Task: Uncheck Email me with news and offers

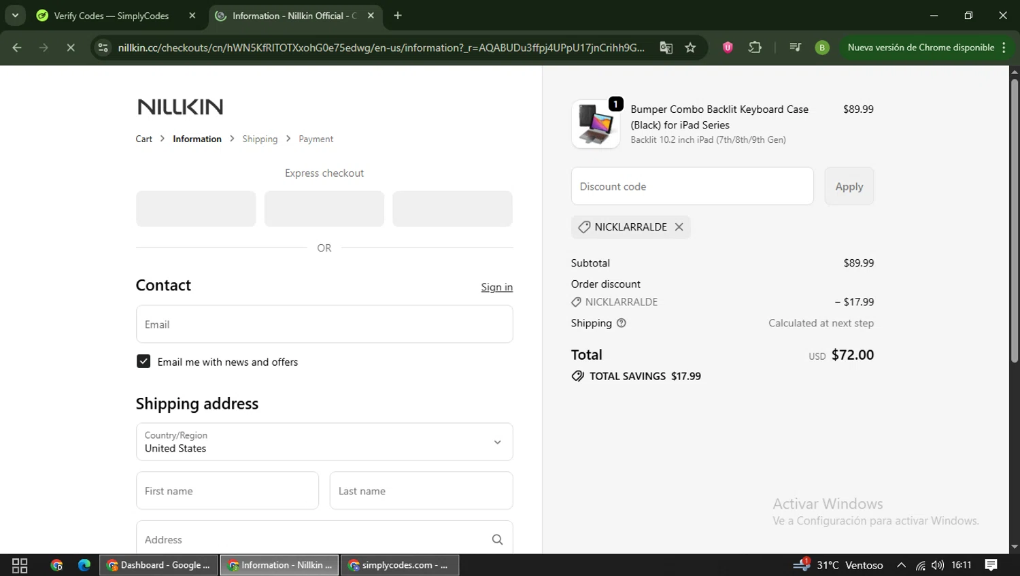Action: pyautogui.click(x=143, y=361)
